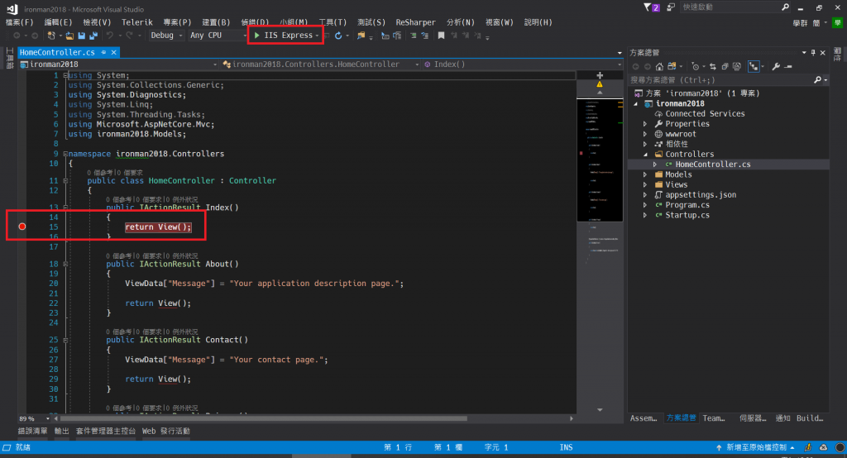Image resolution: width=847 pixels, height=458 pixels.
Task: Open the 輸出 output tab
Action: (x=61, y=431)
